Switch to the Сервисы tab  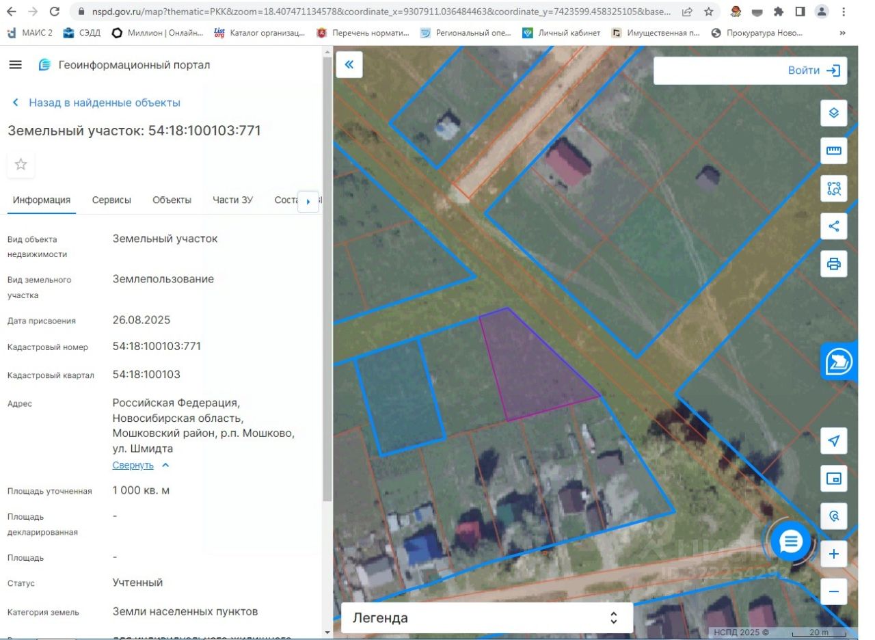pyautogui.click(x=111, y=200)
